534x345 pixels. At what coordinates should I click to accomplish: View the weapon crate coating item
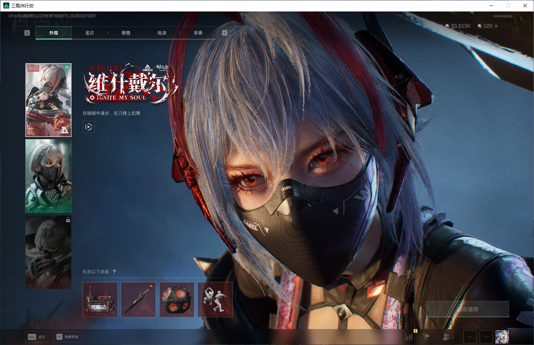point(100,299)
